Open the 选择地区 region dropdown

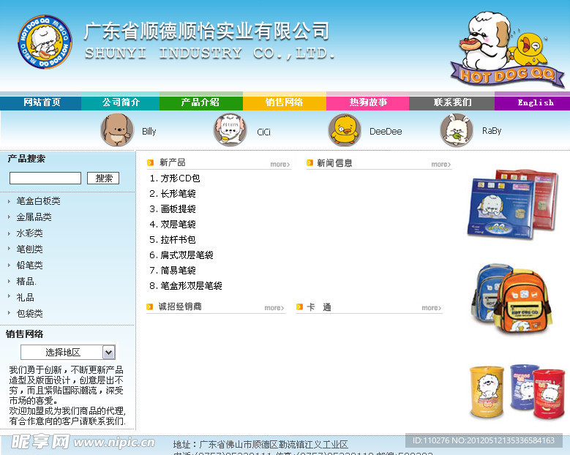(67, 352)
